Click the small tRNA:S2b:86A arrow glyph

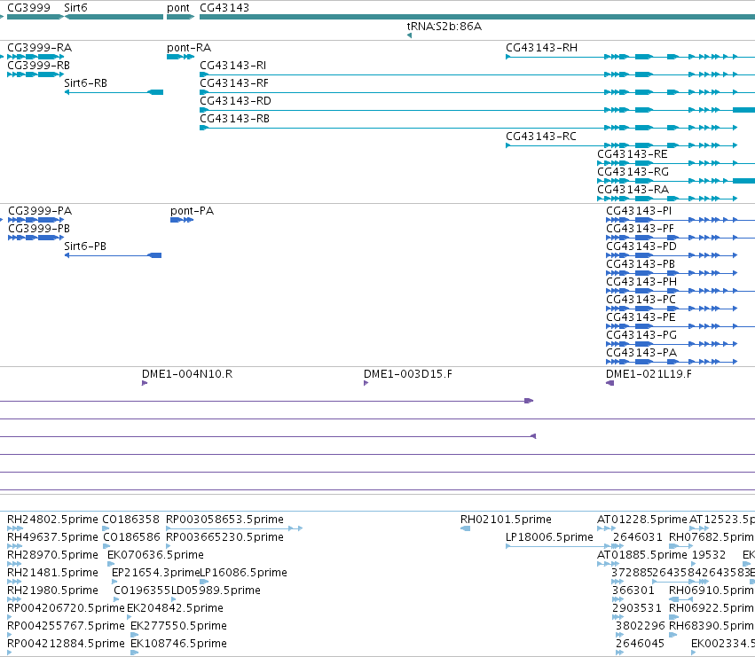(x=409, y=35)
